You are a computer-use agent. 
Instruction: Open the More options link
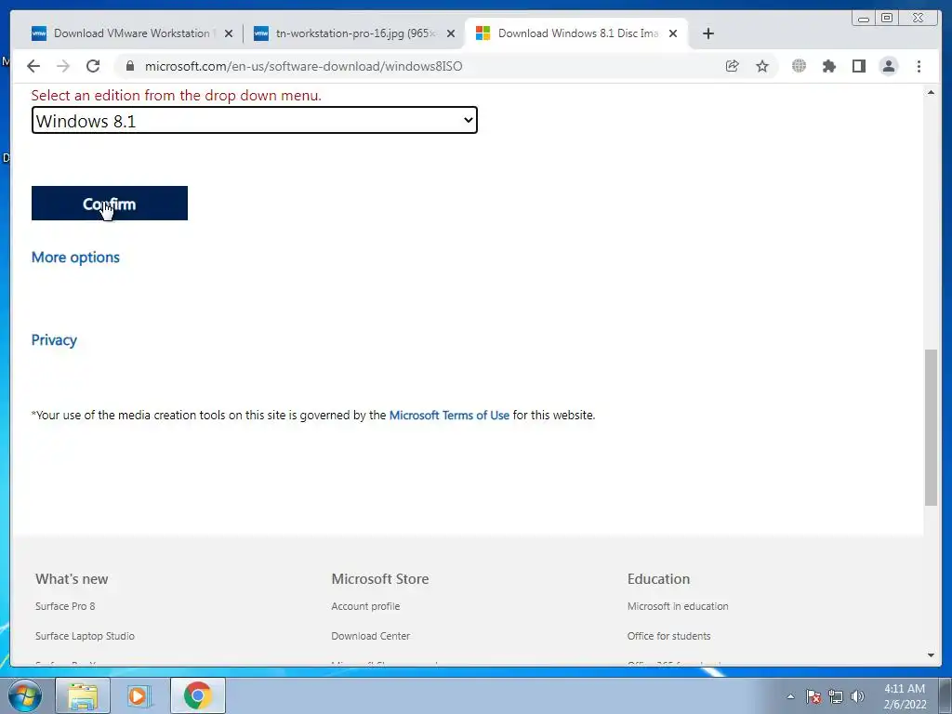(75, 258)
